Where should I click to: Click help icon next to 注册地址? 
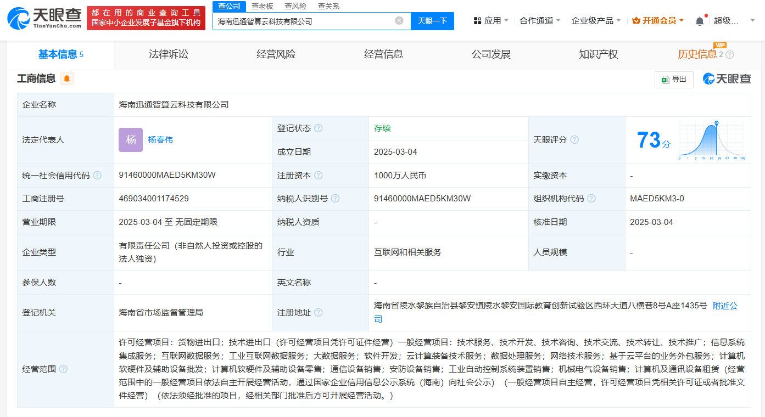coord(319,313)
